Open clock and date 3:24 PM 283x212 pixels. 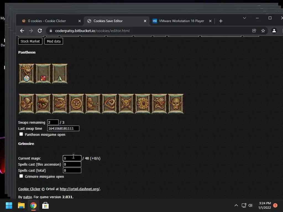click(x=265, y=205)
